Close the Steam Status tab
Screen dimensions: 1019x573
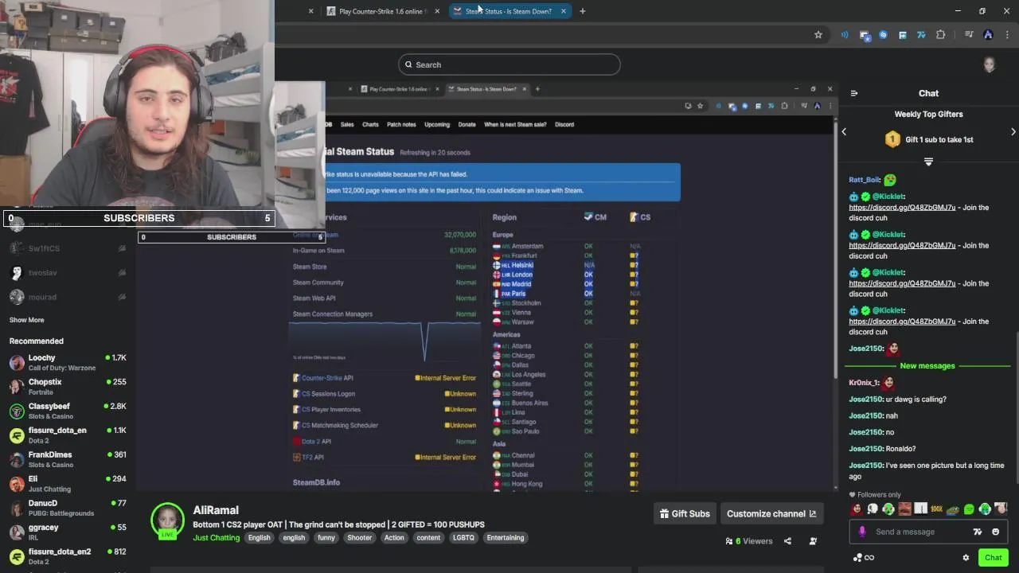point(564,11)
